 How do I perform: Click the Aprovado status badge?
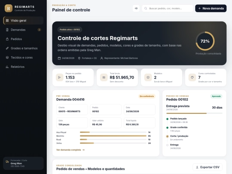[x=216, y=96]
